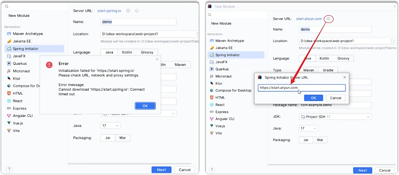Screen dimensions: 399x175
Task: Choose Gradle build type in the aliyun window
Action: point(328,70)
